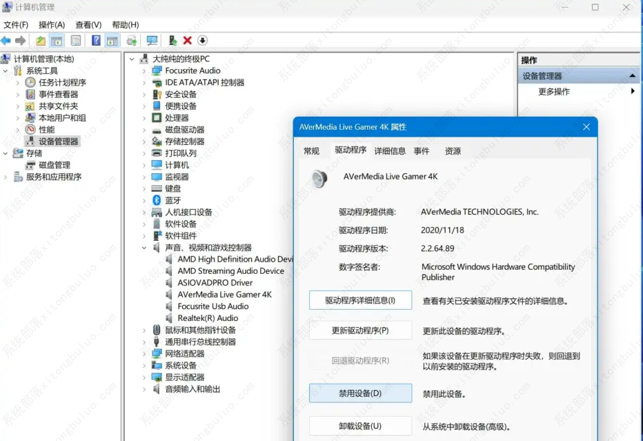Click the red X uninstall device icon
The width and height of the screenshot is (643, 441).
[187, 41]
